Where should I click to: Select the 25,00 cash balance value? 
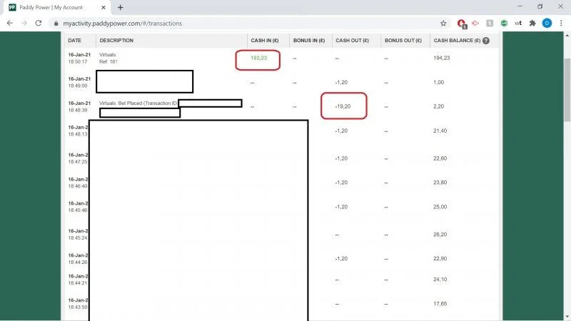pyautogui.click(x=440, y=207)
